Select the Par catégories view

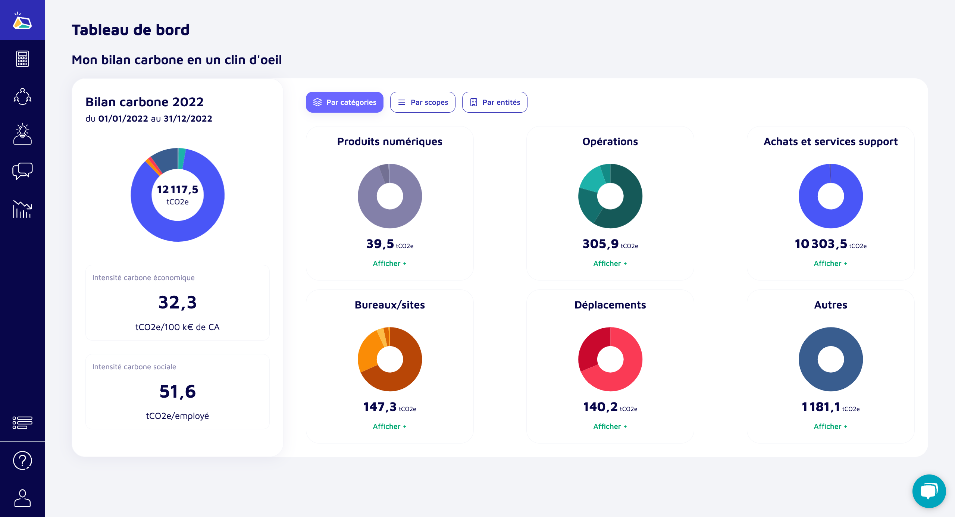(344, 102)
